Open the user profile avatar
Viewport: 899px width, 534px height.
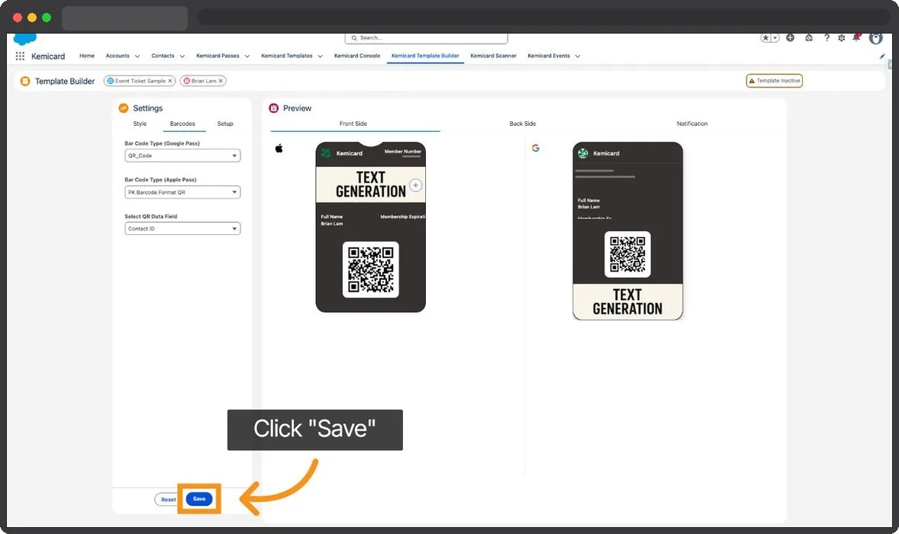coord(875,38)
